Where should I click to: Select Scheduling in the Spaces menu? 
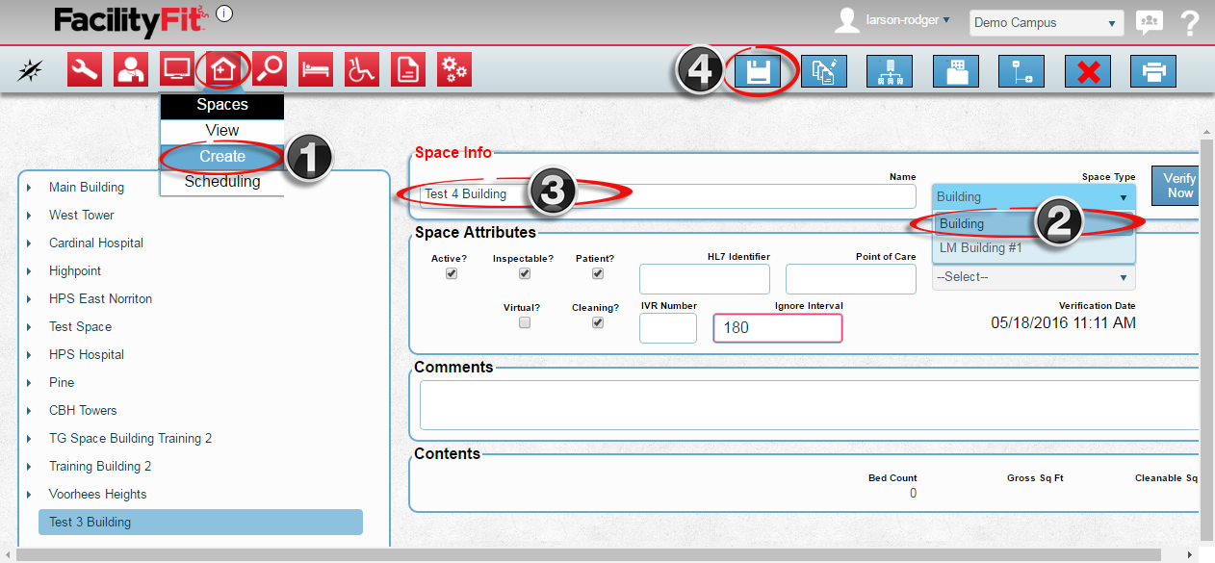[222, 181]
